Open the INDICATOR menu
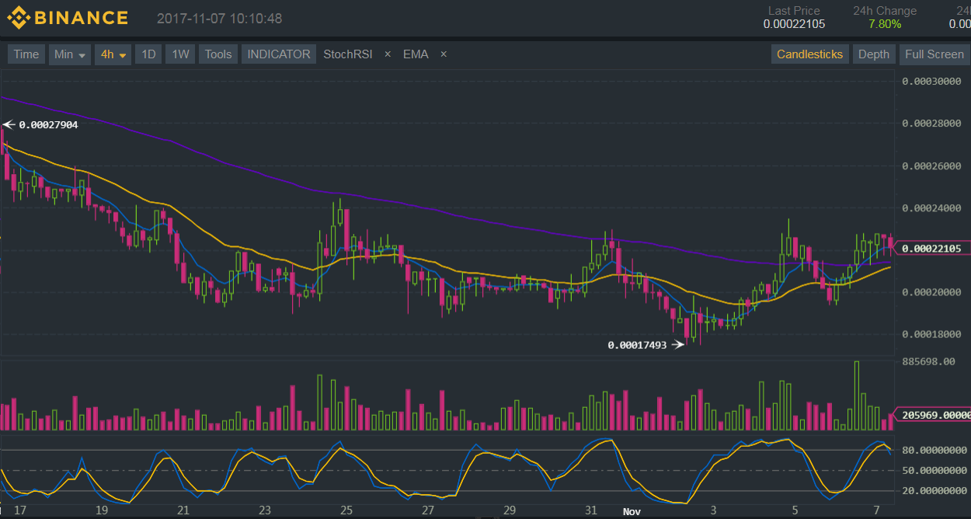 point(279,54)
